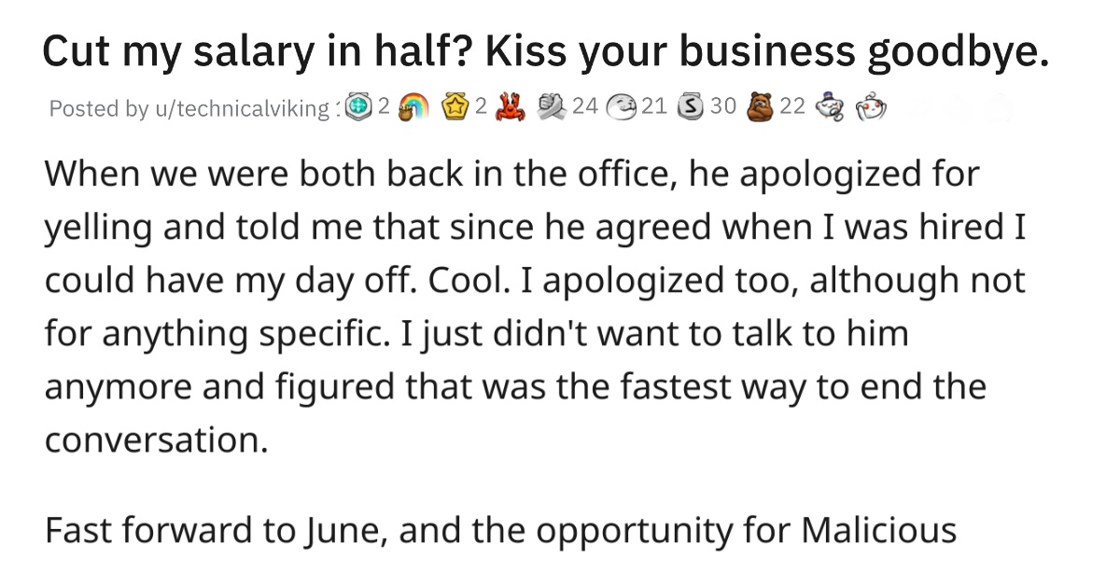Click the silver S award icon

click(691, 108)
